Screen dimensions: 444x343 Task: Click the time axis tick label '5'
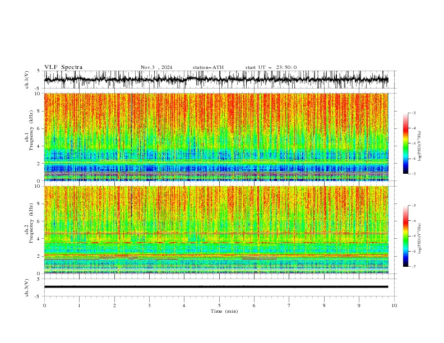tap(219, 305)
